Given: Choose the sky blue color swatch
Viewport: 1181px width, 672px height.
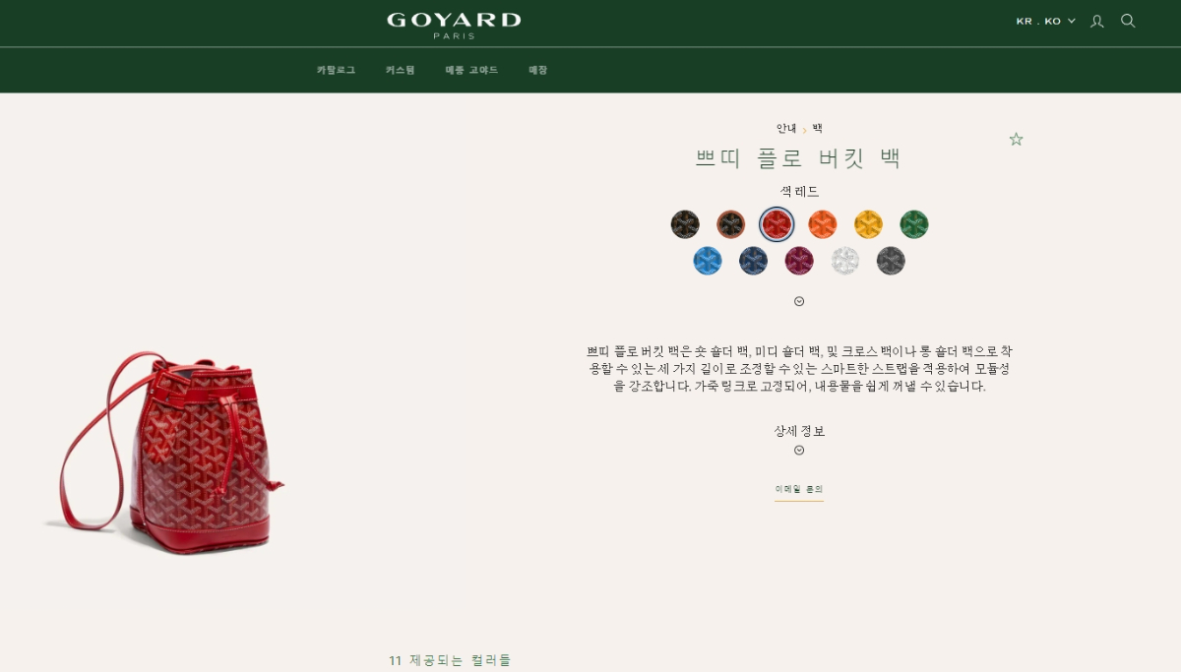Looking at the screenshot, I should (x=708, y=261).
